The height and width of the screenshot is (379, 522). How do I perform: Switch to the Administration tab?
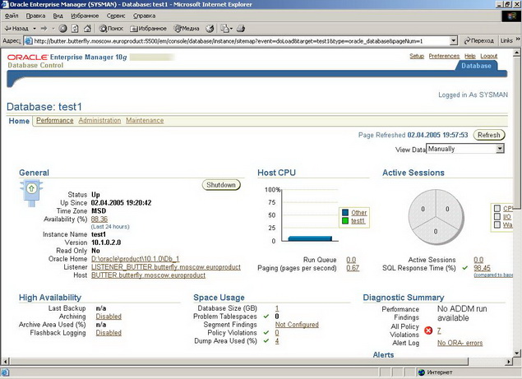click(99, 121)
